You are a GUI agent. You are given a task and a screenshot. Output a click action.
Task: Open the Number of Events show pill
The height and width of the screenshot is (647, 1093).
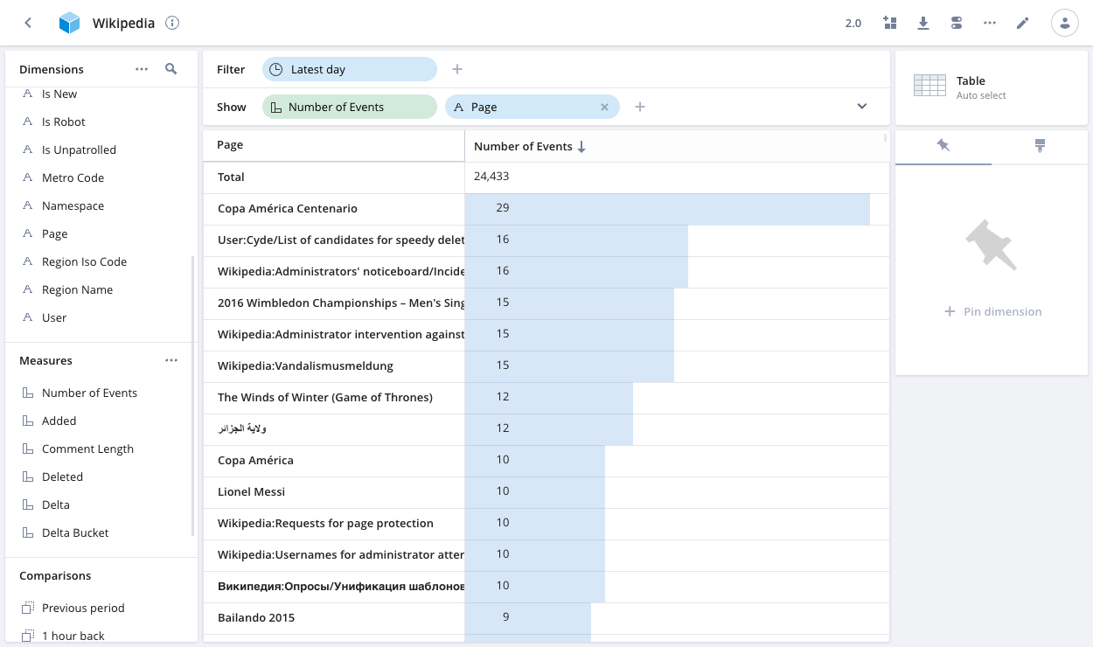(x=350, y=107)
